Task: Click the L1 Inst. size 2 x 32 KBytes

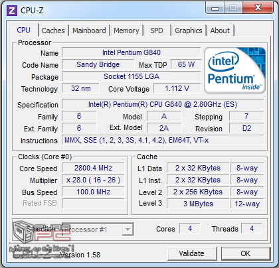Action: (198, 180)
